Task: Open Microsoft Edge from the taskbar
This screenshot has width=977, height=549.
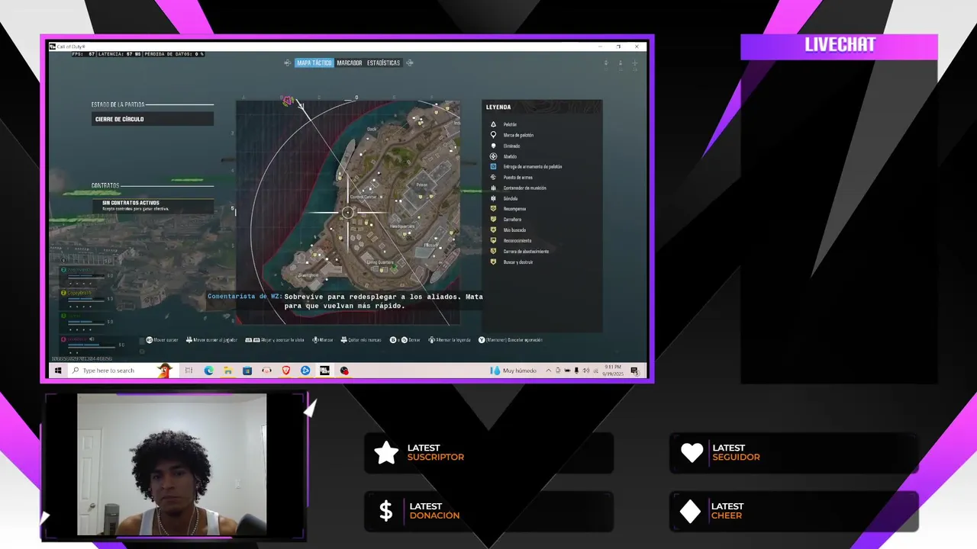Action: 208,371
